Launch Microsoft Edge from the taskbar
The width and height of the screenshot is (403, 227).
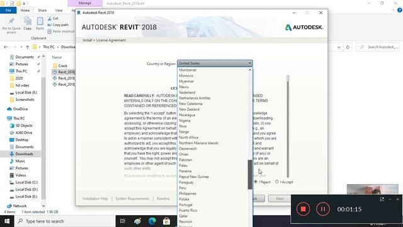coord(152,221)
